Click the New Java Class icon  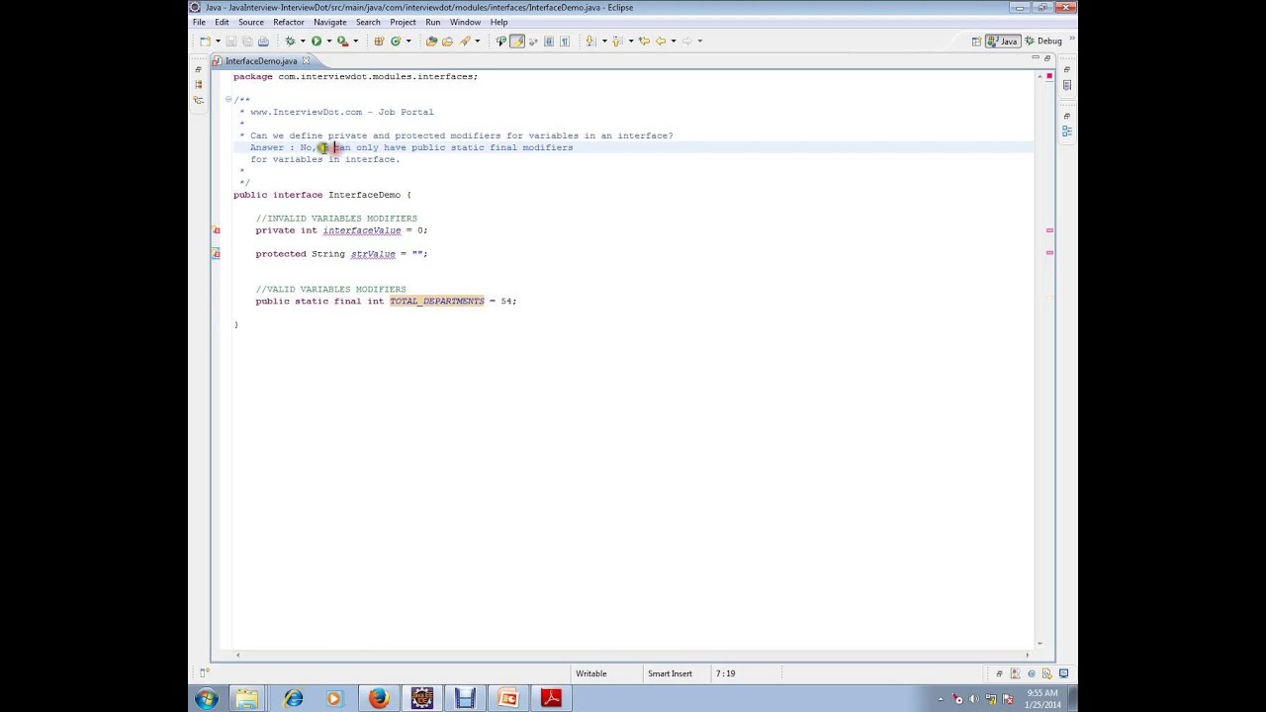click(396, 41)
